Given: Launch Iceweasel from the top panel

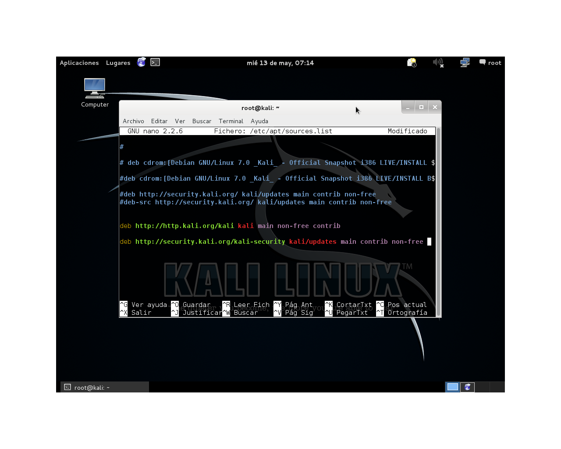Looking at the screenshot, I should pyautogui.click(x=141, y=62).
